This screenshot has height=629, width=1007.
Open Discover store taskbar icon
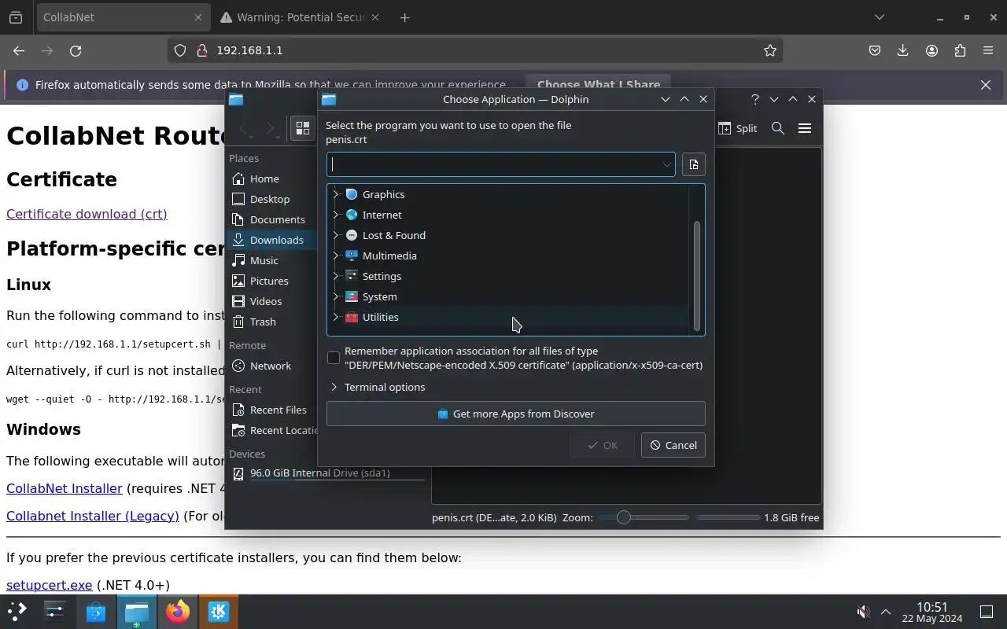click(96, 611)
